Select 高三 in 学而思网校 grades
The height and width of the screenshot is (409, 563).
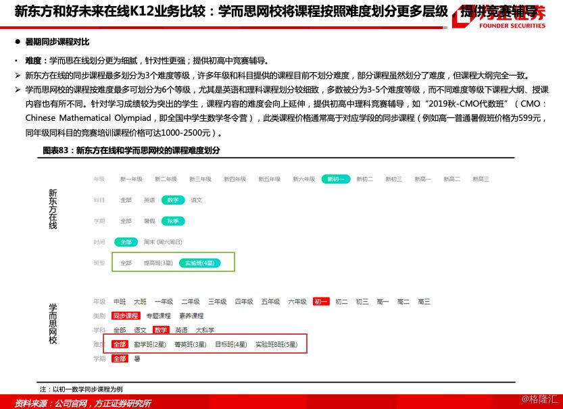[x=424, y=302]
